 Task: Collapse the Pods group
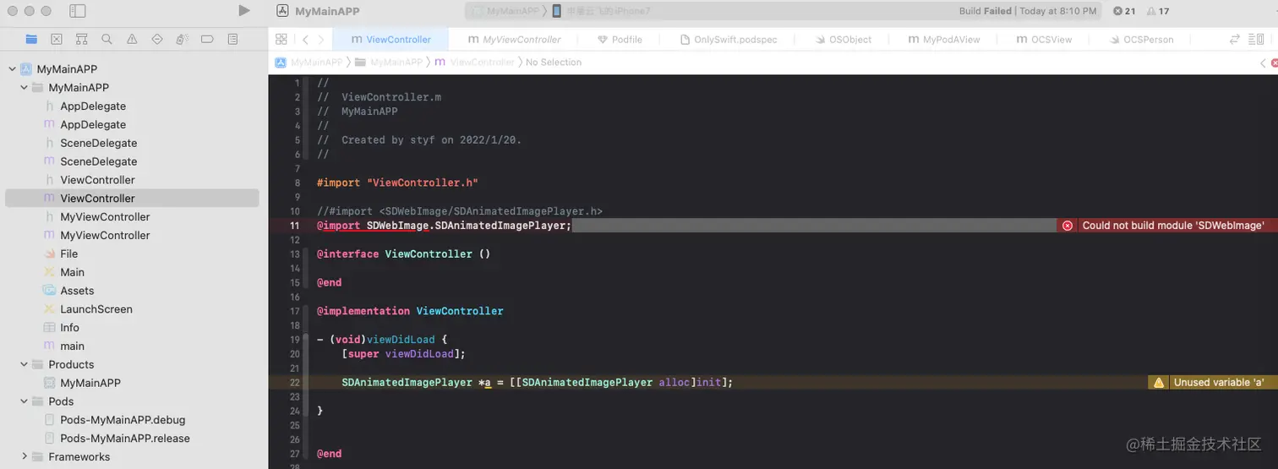point(24,402)
